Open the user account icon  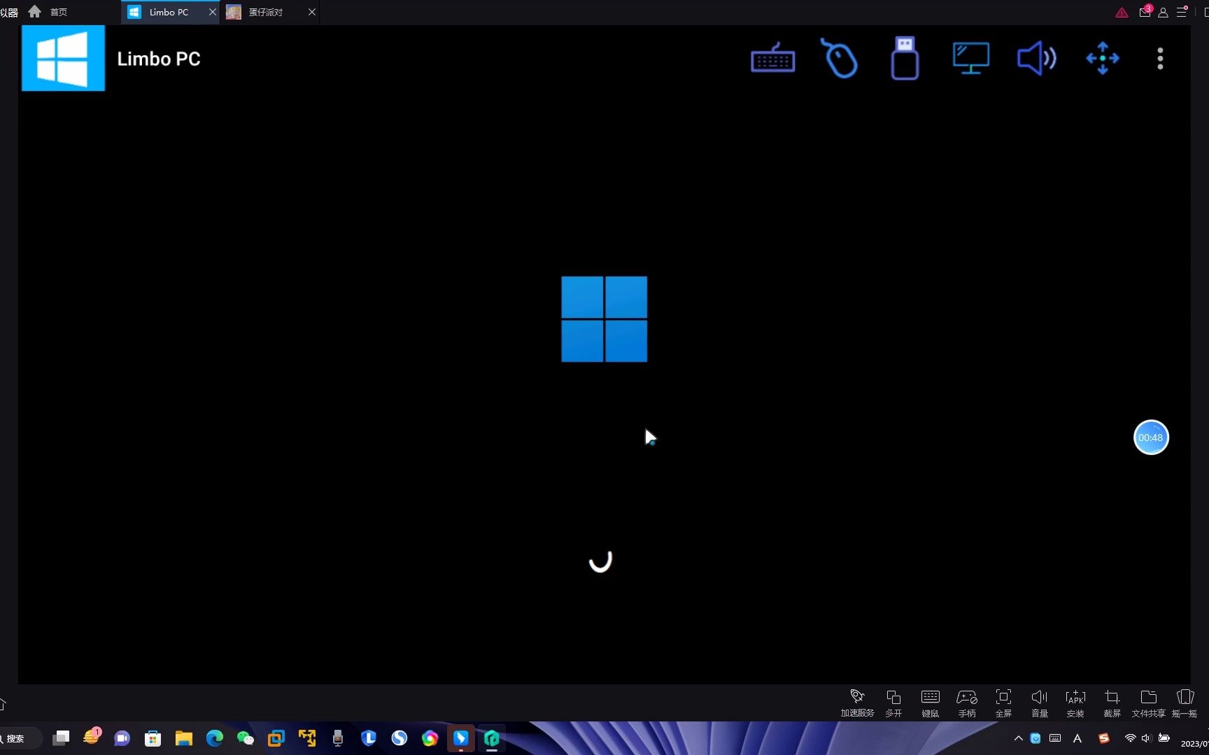(x=1163, y=13)
